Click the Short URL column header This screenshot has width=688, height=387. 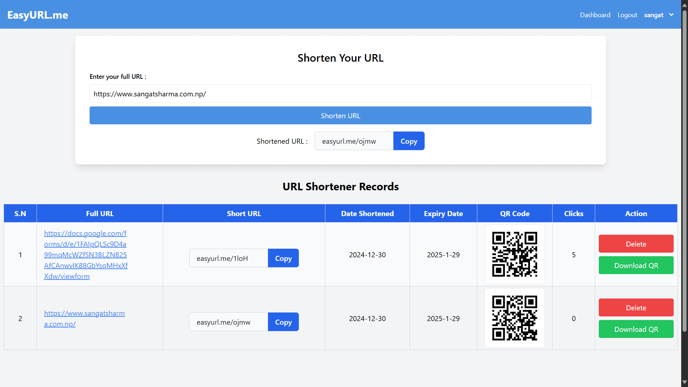pos(244,214)
